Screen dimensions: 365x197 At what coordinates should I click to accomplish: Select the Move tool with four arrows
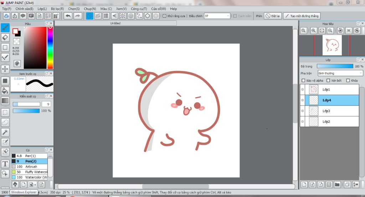click(5, 69)
